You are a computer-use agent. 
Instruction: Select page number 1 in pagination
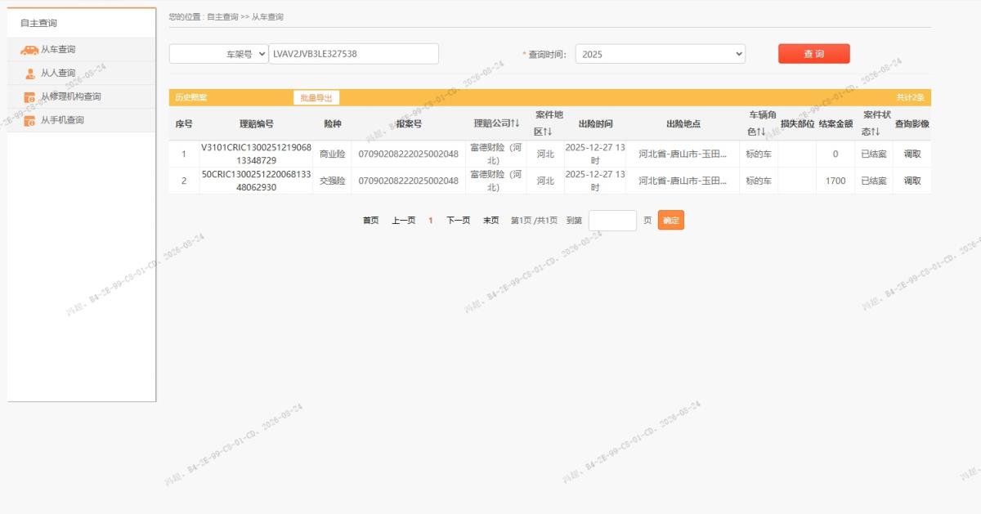(x=431, y=221)
